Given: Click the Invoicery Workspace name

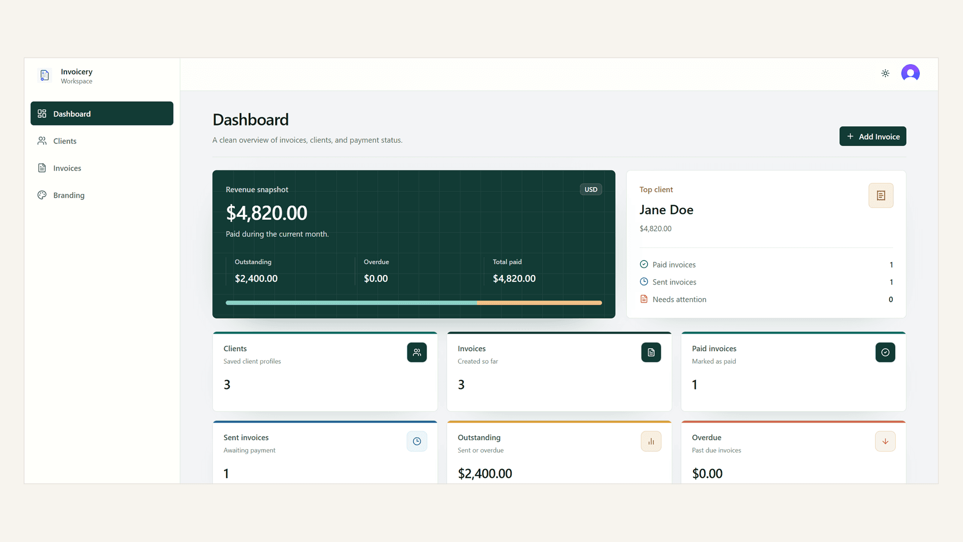Looking at the screenshot, I should pyautogui.click(x=76, y=76).
